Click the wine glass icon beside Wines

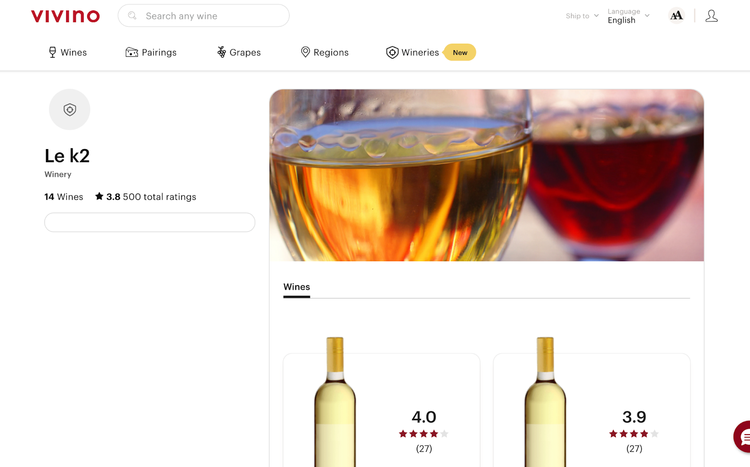(x=52, y=53)
